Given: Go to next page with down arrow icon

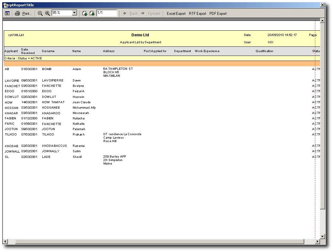Looking at the screenshot, I should [x=92, y=14].
